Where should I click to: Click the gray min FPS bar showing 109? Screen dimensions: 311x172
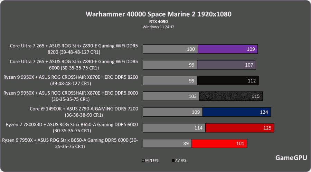click(x=172, y=112)
